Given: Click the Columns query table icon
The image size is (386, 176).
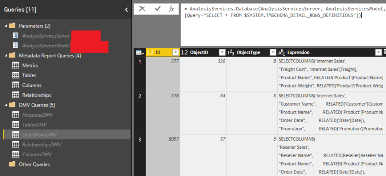Looking at the screenshot, I should tap(16, 85).
